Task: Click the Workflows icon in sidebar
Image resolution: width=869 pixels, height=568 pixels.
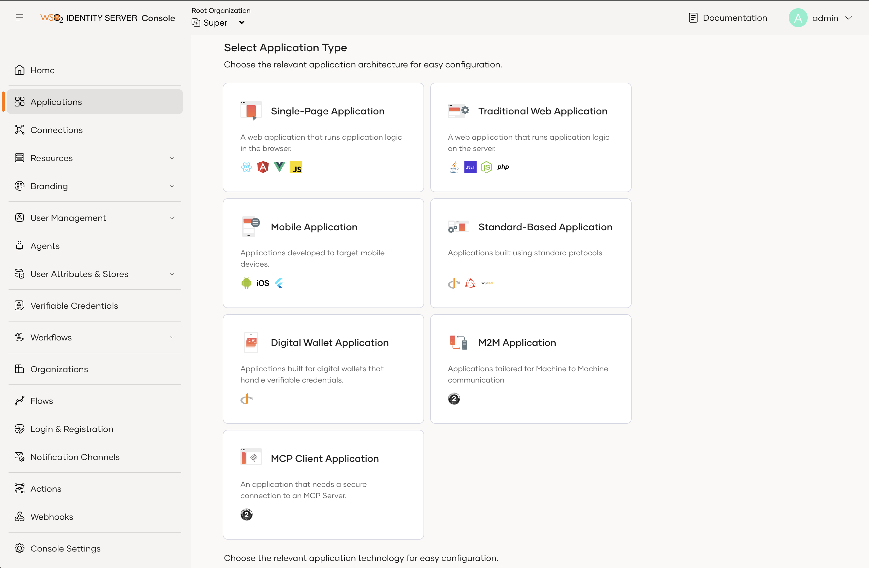Action: [19, 337]
